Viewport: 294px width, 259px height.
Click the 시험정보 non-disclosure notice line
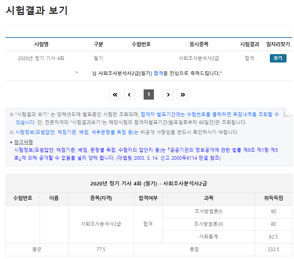pyautogui.click(x=124, y=132)
